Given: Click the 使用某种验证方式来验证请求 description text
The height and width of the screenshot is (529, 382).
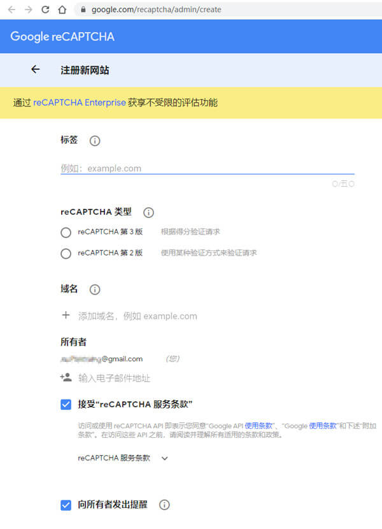Looking at the screenshot, I should pos(209,252).
